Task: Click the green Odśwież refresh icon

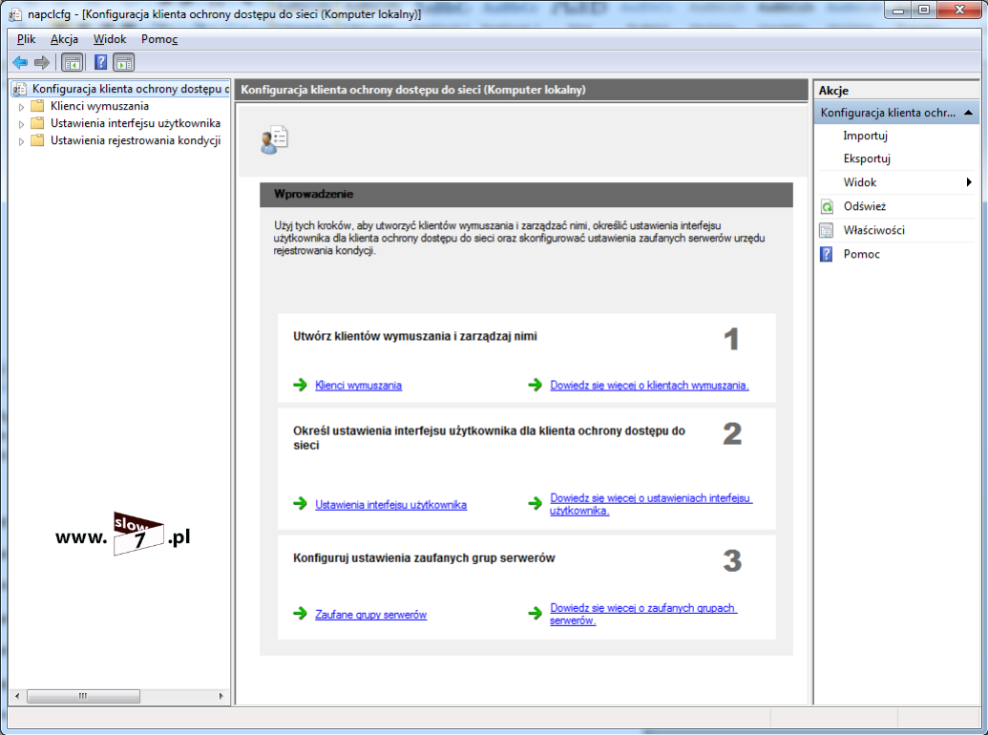Action: click(x=826, y=206)
